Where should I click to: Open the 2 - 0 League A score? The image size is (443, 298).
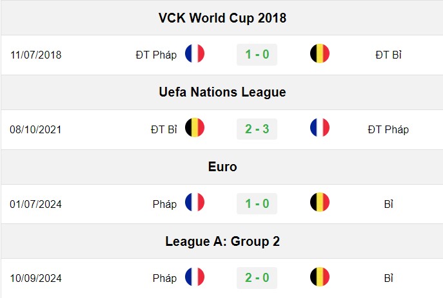click(x=257, y=278)
